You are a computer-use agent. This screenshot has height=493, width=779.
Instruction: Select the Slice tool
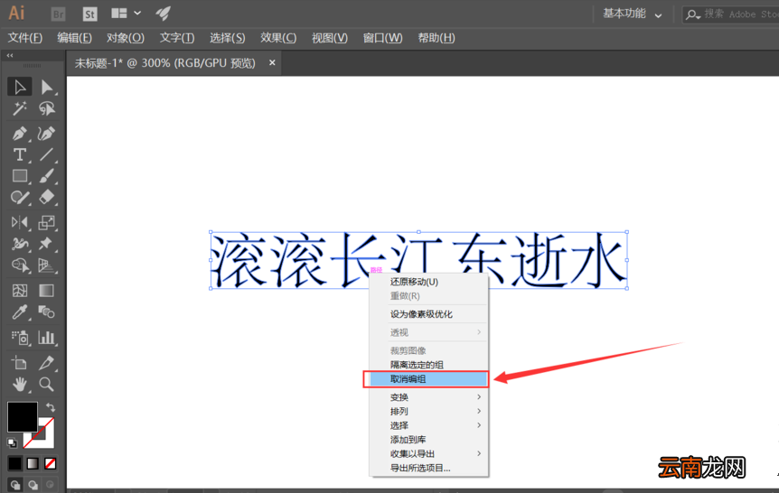click(x=47, y=363)
